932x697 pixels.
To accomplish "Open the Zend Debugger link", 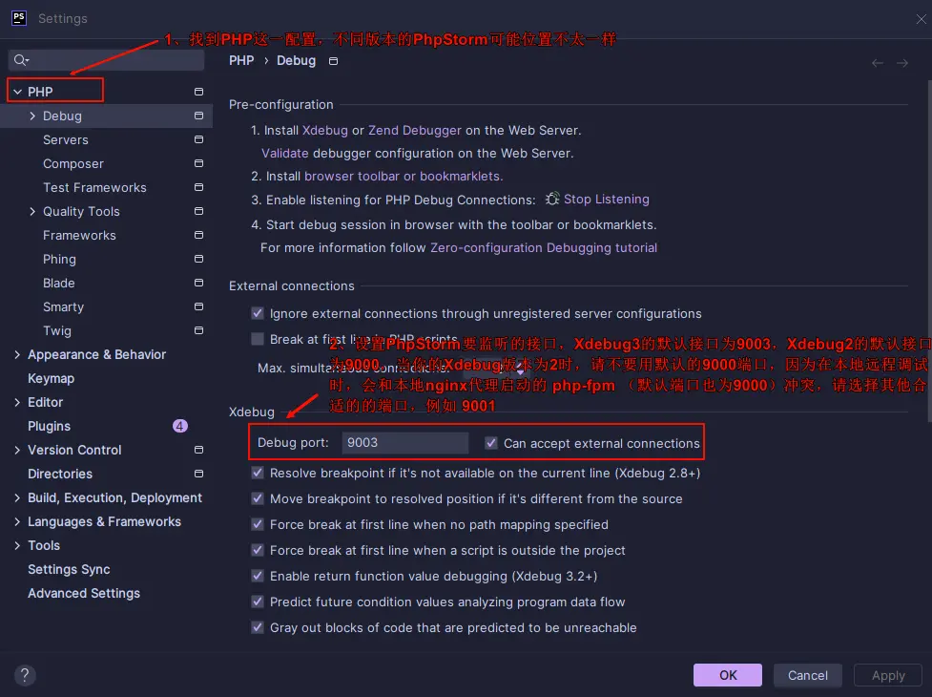I will [414, 130].
